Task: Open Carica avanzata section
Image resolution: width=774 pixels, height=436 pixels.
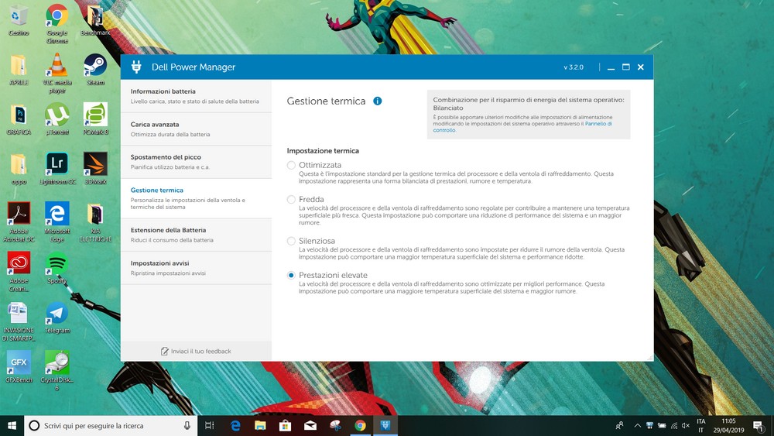Action: click(x=196, y=129)
